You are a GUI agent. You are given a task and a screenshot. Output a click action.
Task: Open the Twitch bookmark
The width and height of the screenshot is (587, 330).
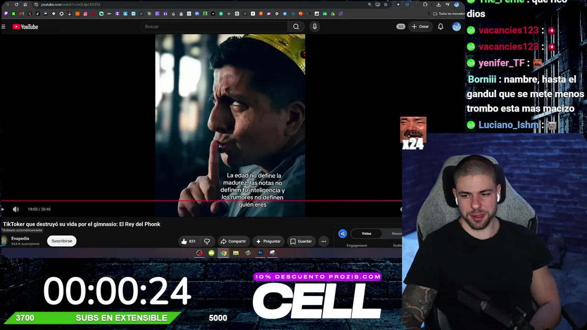click(6, 14)
